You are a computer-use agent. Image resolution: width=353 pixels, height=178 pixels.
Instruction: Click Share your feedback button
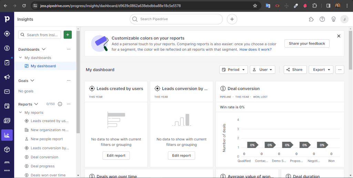(x=307, y=43)
